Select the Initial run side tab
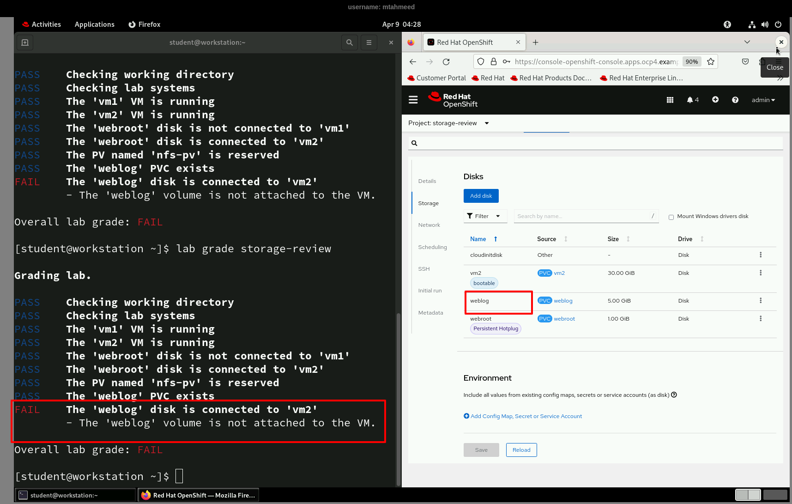This screenshot has height=504, width=792. [430, 291]
